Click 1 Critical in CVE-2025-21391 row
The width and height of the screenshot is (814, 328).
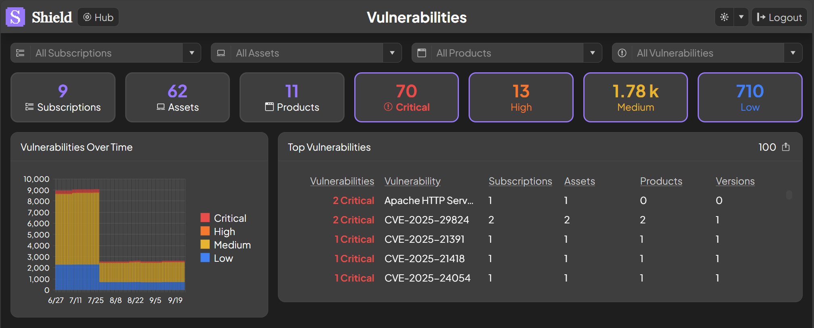coord(354,240)
